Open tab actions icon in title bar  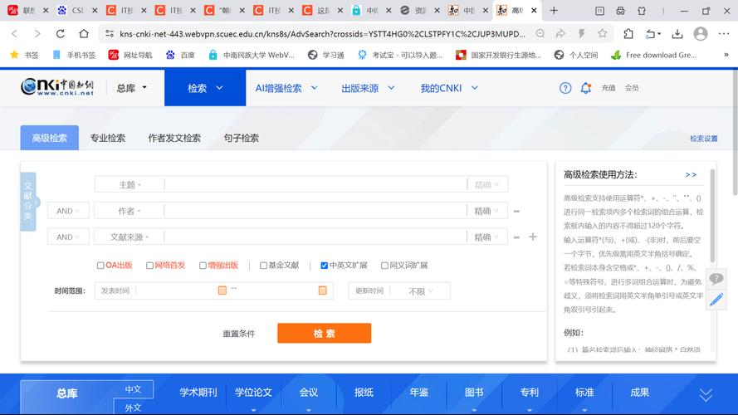[x=599, y=10]
